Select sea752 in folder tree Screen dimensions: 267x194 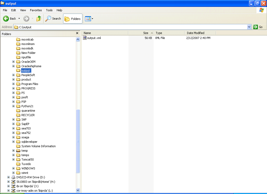click(26, 133)
